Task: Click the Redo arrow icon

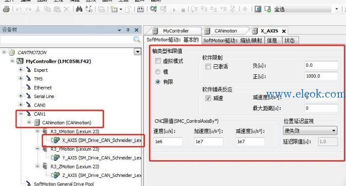Action: (28, 9)
